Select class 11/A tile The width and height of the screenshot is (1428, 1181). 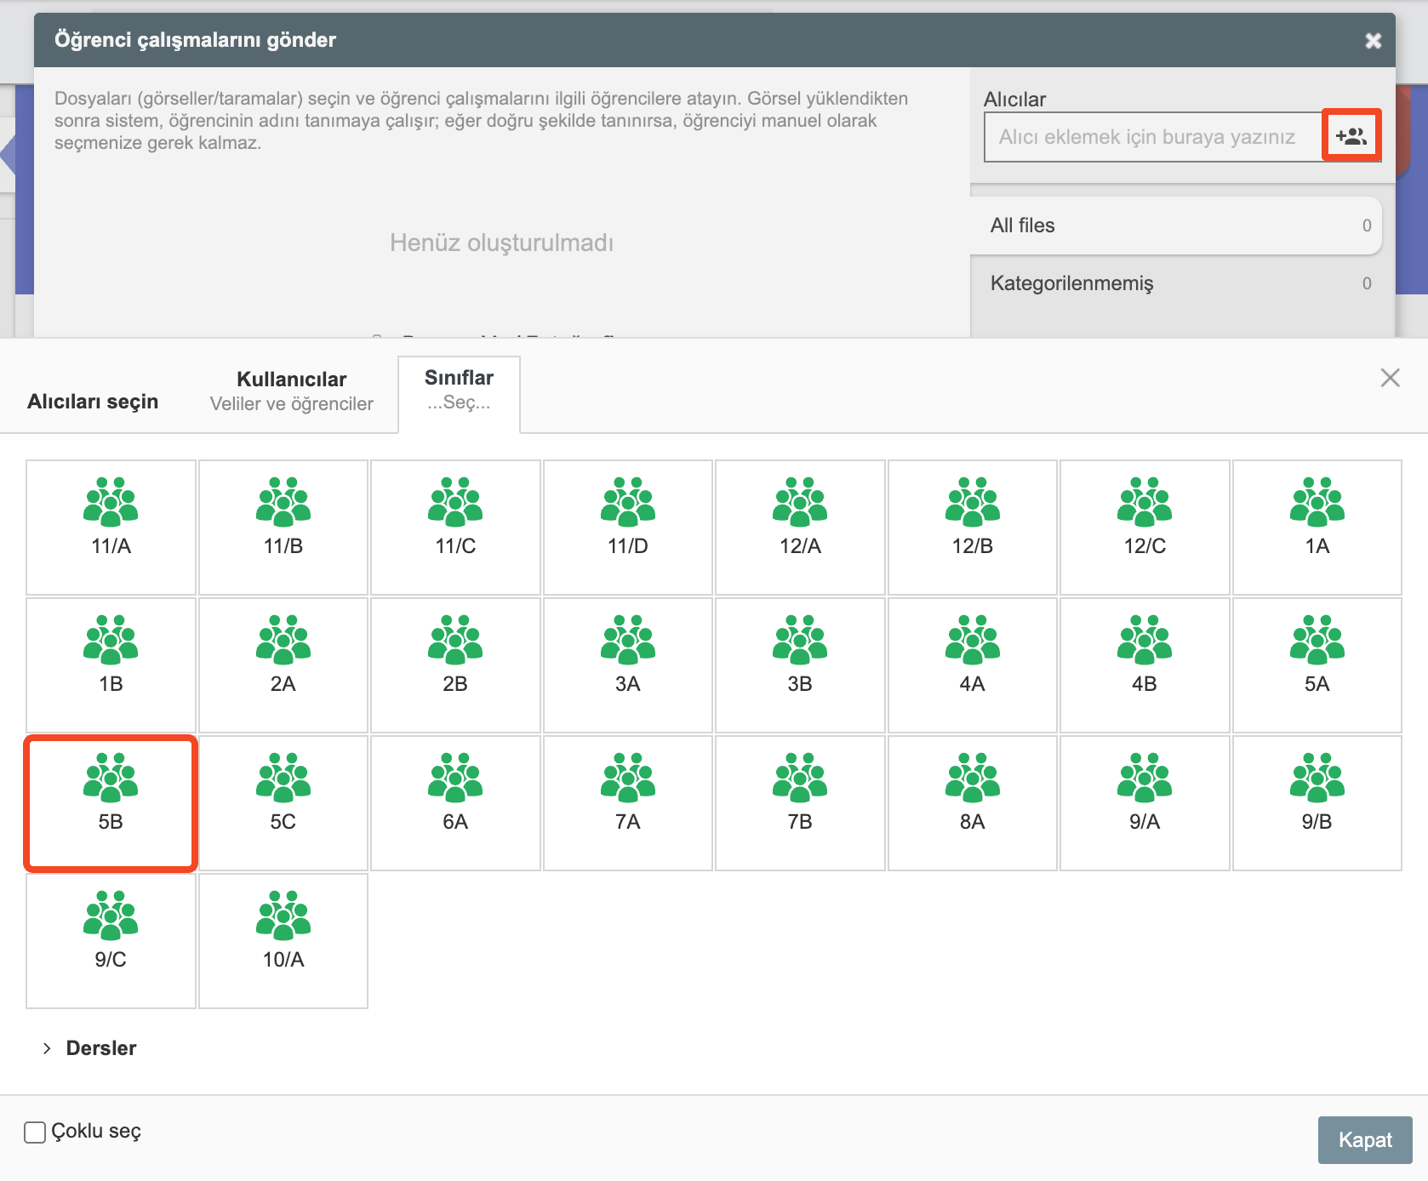pos(111,528)
